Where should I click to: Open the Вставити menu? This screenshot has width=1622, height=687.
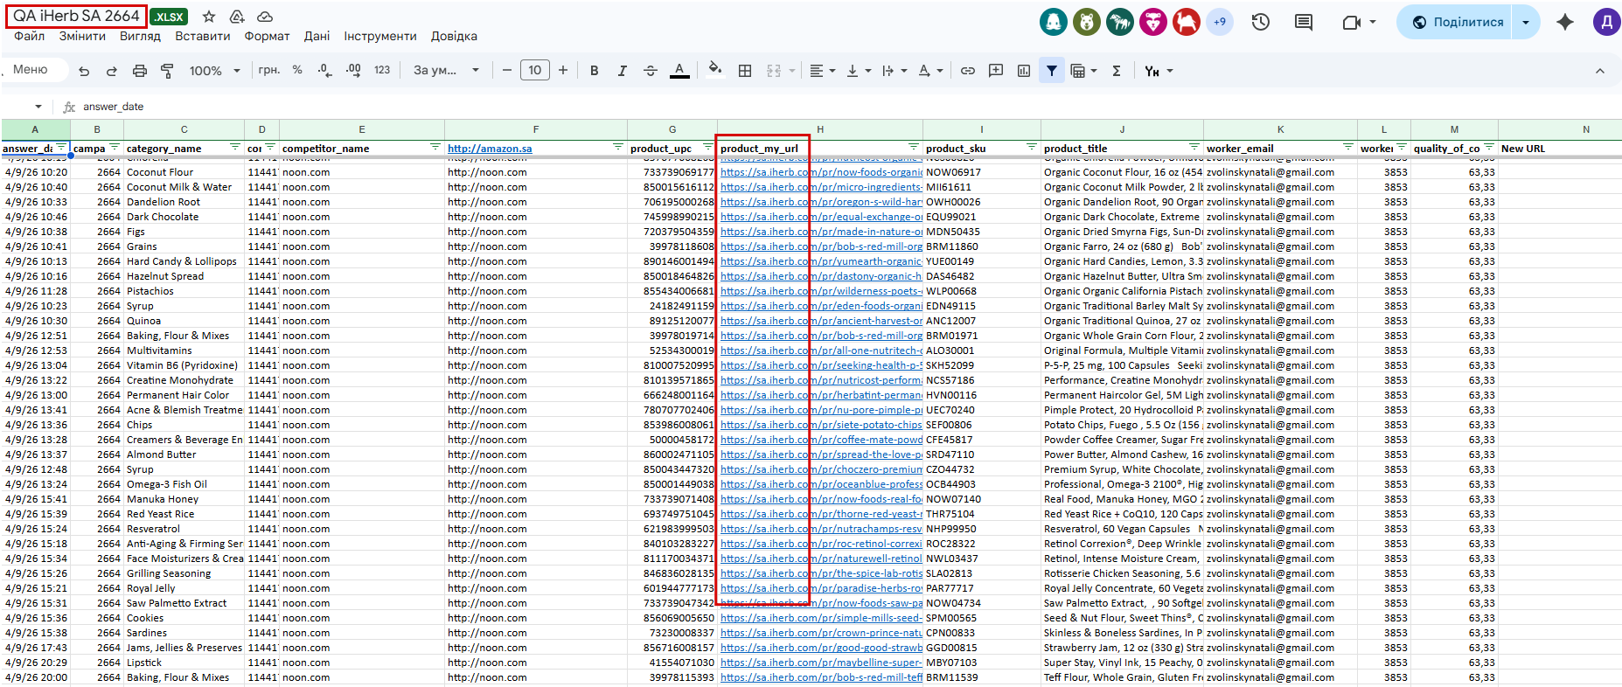tap(203, 36)
